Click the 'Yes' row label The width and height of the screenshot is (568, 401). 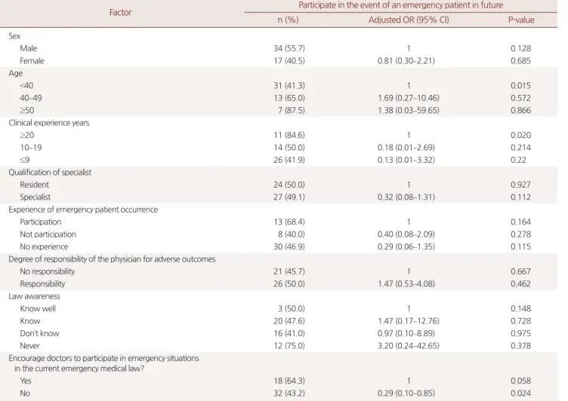click(26, 381)
